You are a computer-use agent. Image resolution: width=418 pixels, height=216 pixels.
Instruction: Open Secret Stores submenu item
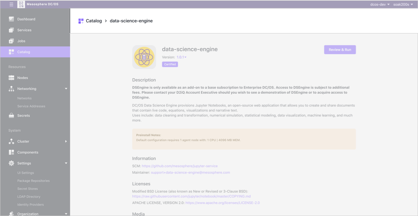click(28, 189)
